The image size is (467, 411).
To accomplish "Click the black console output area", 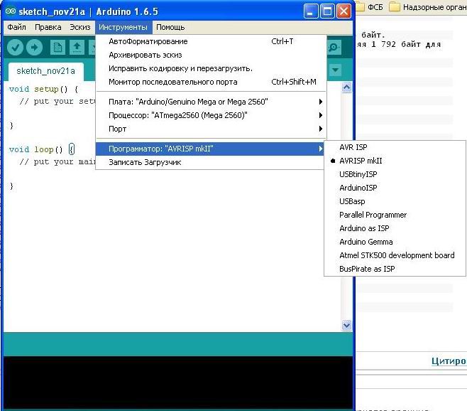I will (x=178, y=382).
